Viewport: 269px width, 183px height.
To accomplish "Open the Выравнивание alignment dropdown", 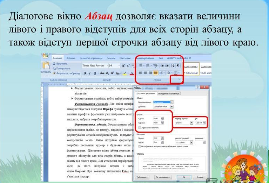I will (172, 102).
